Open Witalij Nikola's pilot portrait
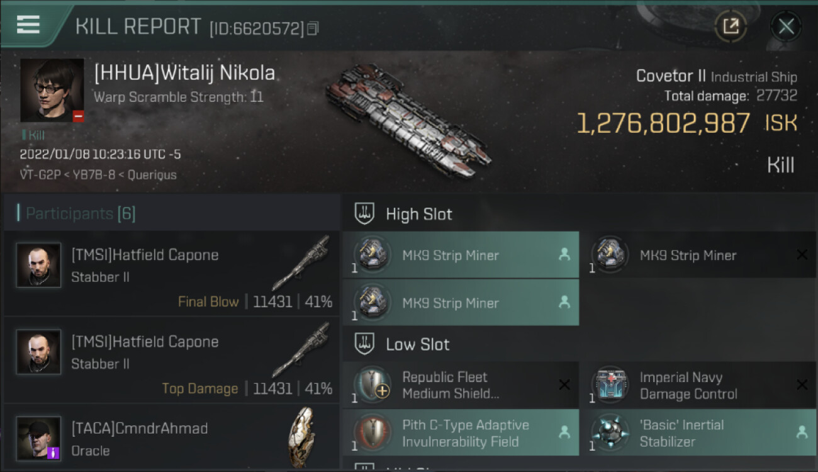 point(52,90)
